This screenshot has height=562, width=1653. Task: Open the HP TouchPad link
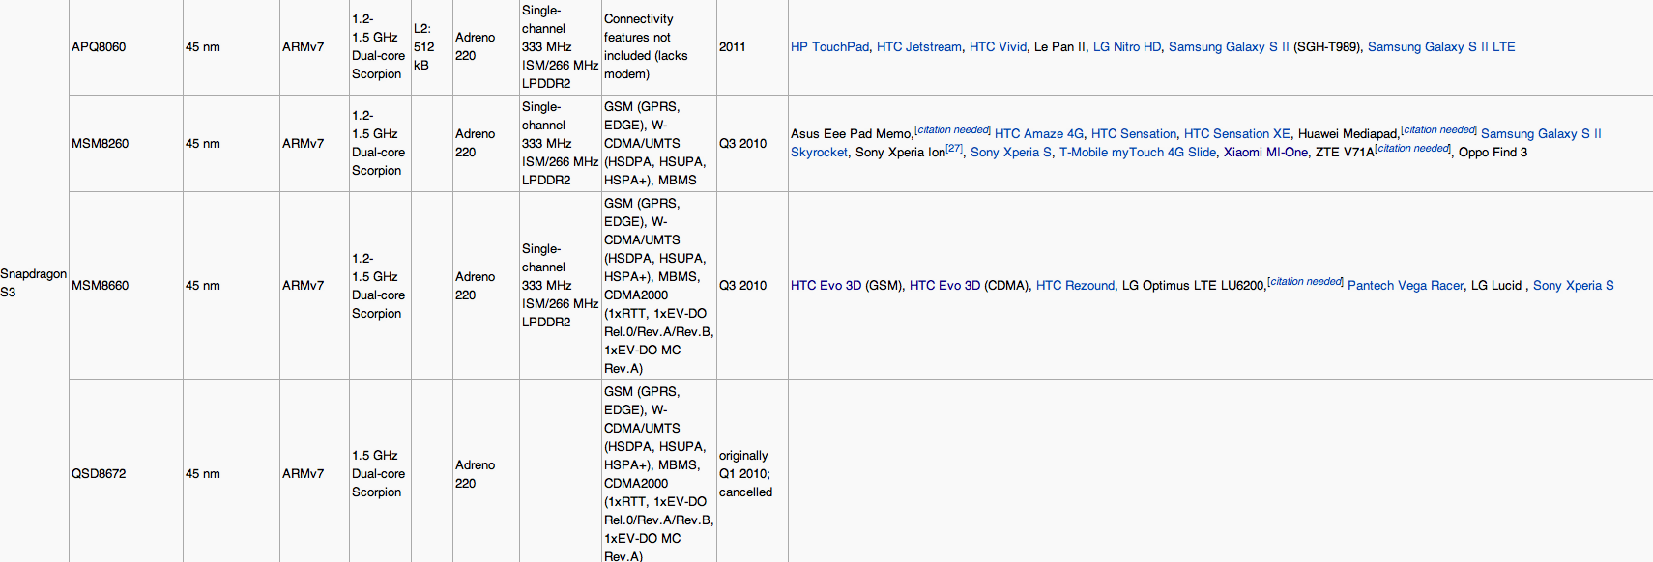829,46
